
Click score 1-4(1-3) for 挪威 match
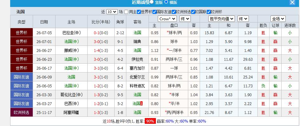(x=101, y=50)
